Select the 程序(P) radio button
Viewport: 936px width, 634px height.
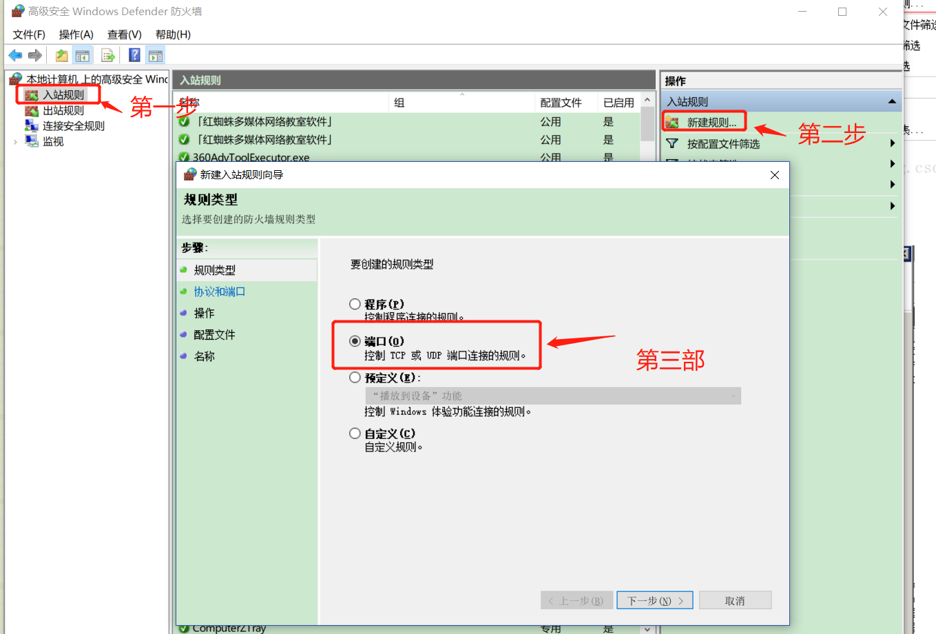tap(355, 304)
